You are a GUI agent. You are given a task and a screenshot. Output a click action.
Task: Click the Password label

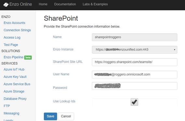[60, 88]
